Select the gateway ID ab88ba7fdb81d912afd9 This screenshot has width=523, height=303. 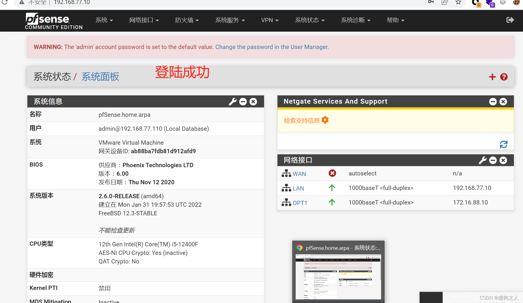pyautogui.click(x=163, y=151)
